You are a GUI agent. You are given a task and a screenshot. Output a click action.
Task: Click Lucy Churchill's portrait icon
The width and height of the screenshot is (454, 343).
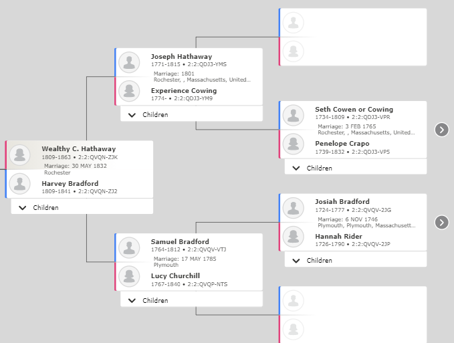tap(129, 276)
